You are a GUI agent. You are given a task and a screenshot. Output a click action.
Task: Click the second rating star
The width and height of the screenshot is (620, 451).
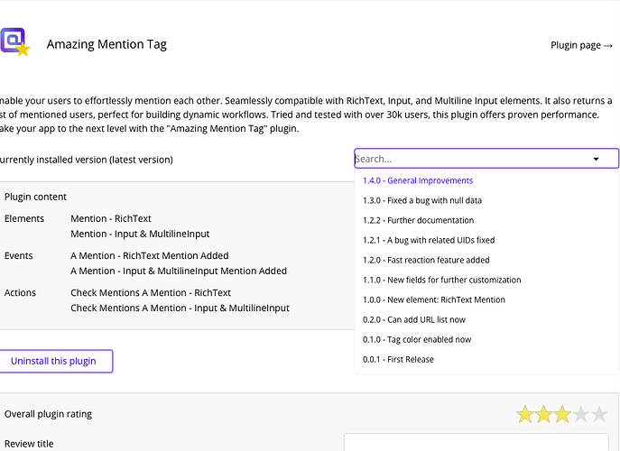tap(544, 415)
